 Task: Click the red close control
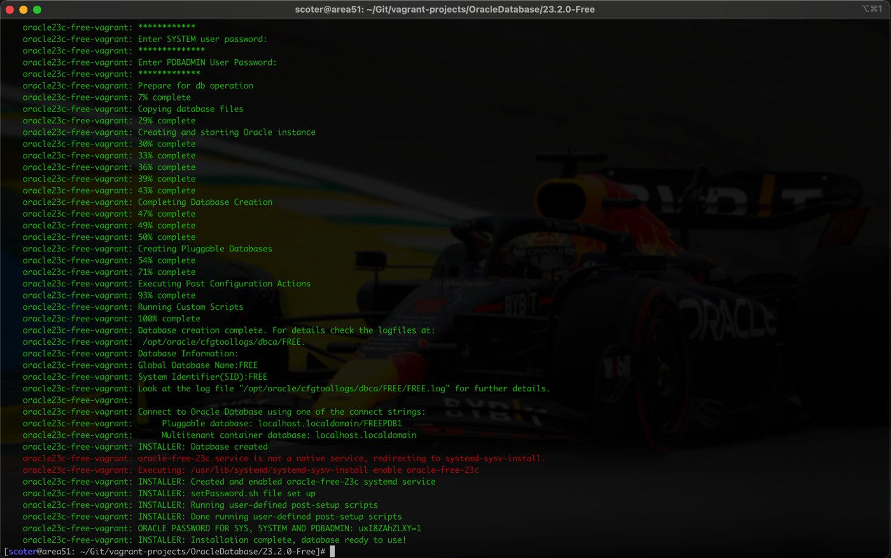point(11,9)
